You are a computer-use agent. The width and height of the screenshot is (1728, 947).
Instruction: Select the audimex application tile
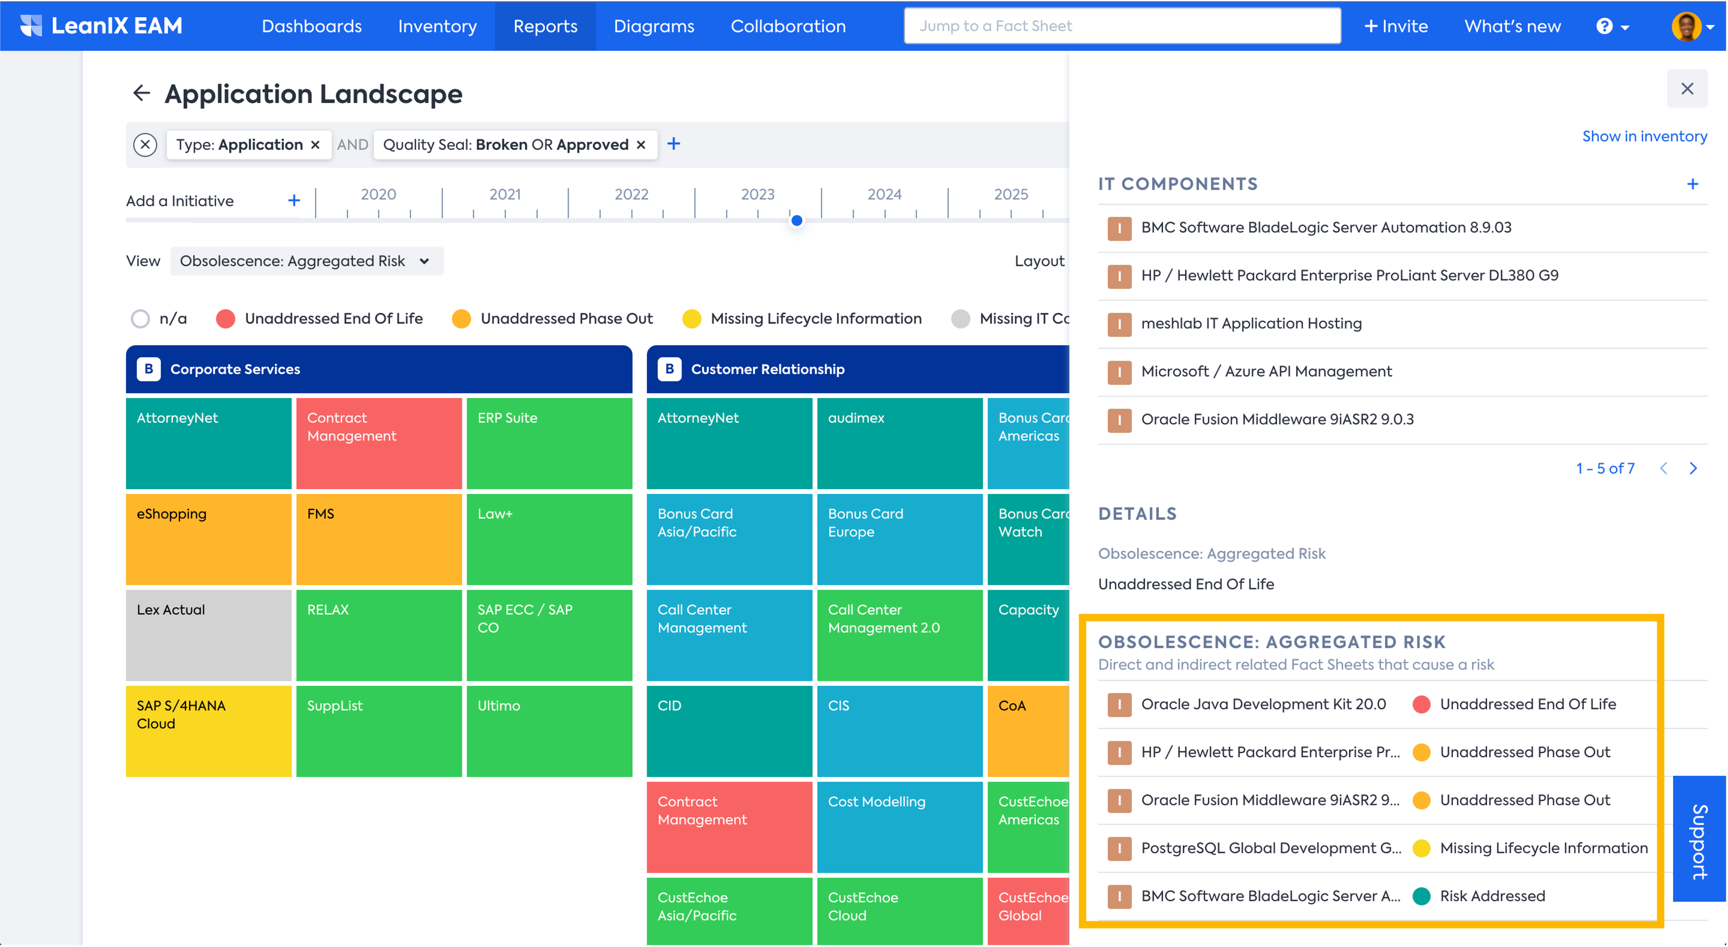pos(899,443)
